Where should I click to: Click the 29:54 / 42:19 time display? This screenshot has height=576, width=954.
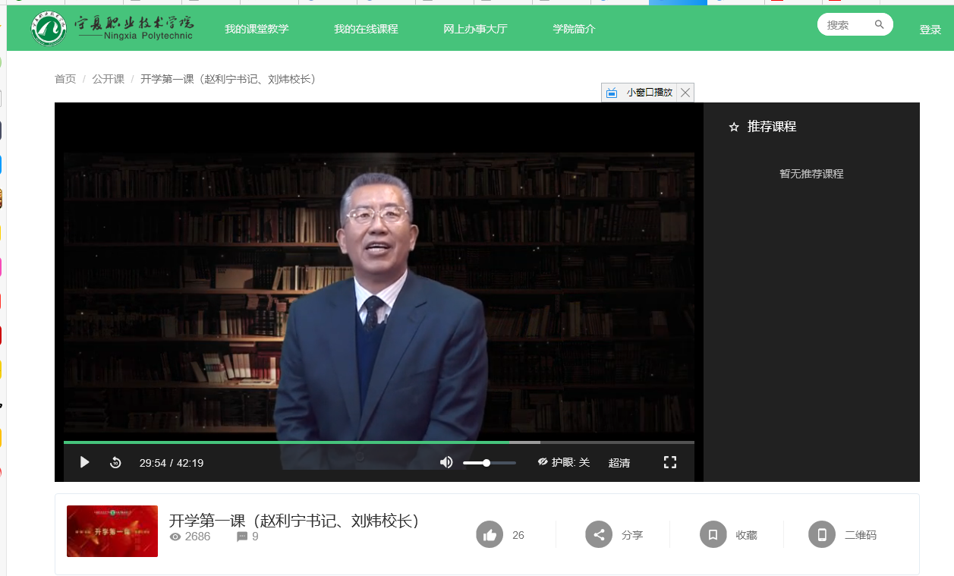pyautogui.click(x=172, y=463)
